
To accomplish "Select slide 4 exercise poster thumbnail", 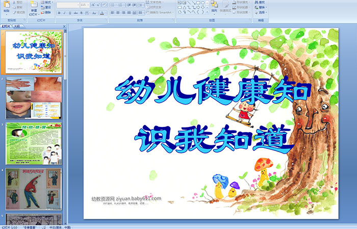I will click(34, 189).
